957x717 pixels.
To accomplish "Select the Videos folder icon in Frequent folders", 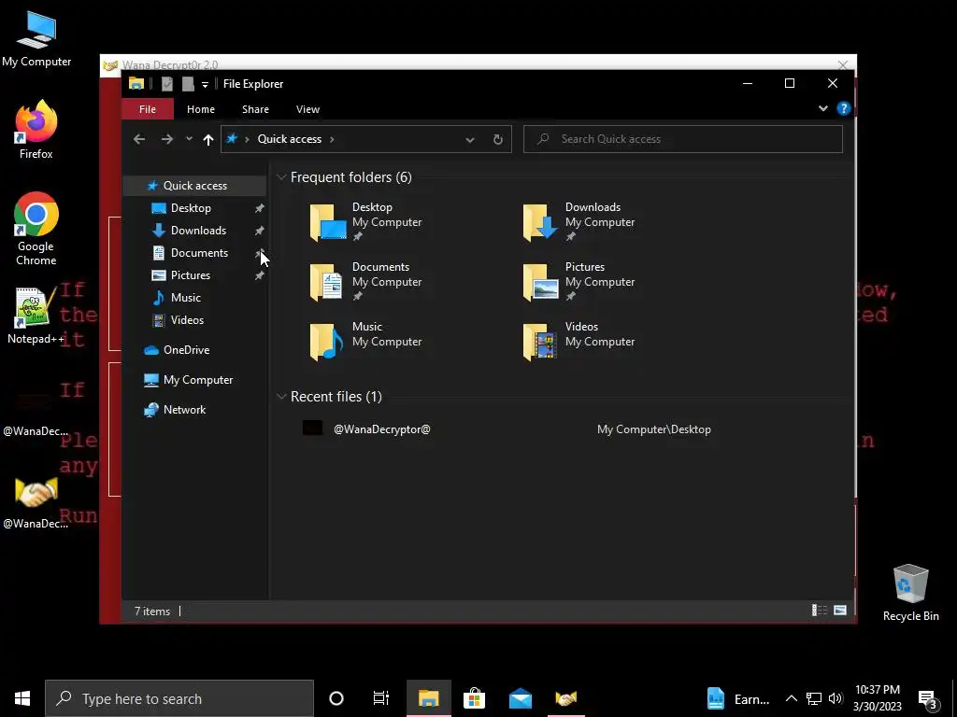I will tap(539, 342).
